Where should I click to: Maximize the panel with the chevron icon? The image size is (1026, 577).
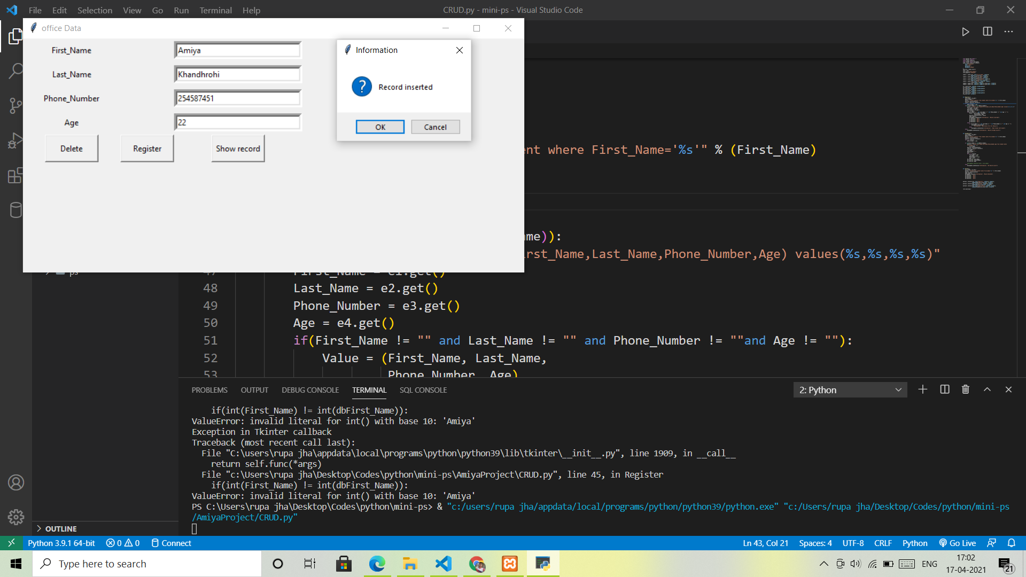click(x=987, y=389)
